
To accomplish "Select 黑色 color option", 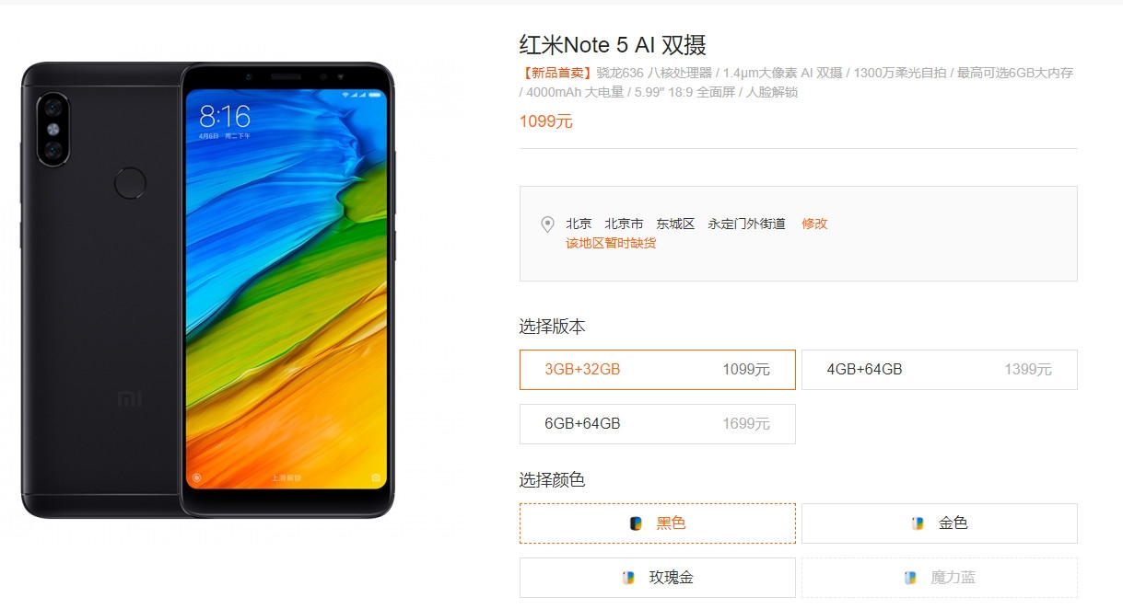I will coord(658,523).
